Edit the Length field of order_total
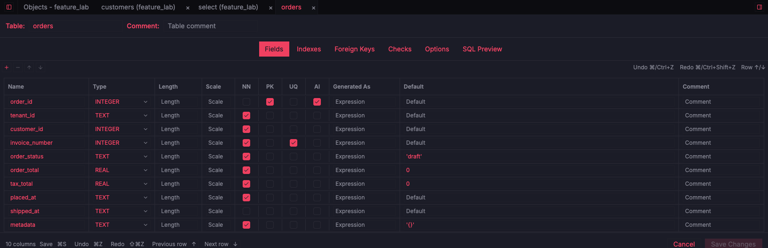This screenshot has height=248, width=768. 178,170
